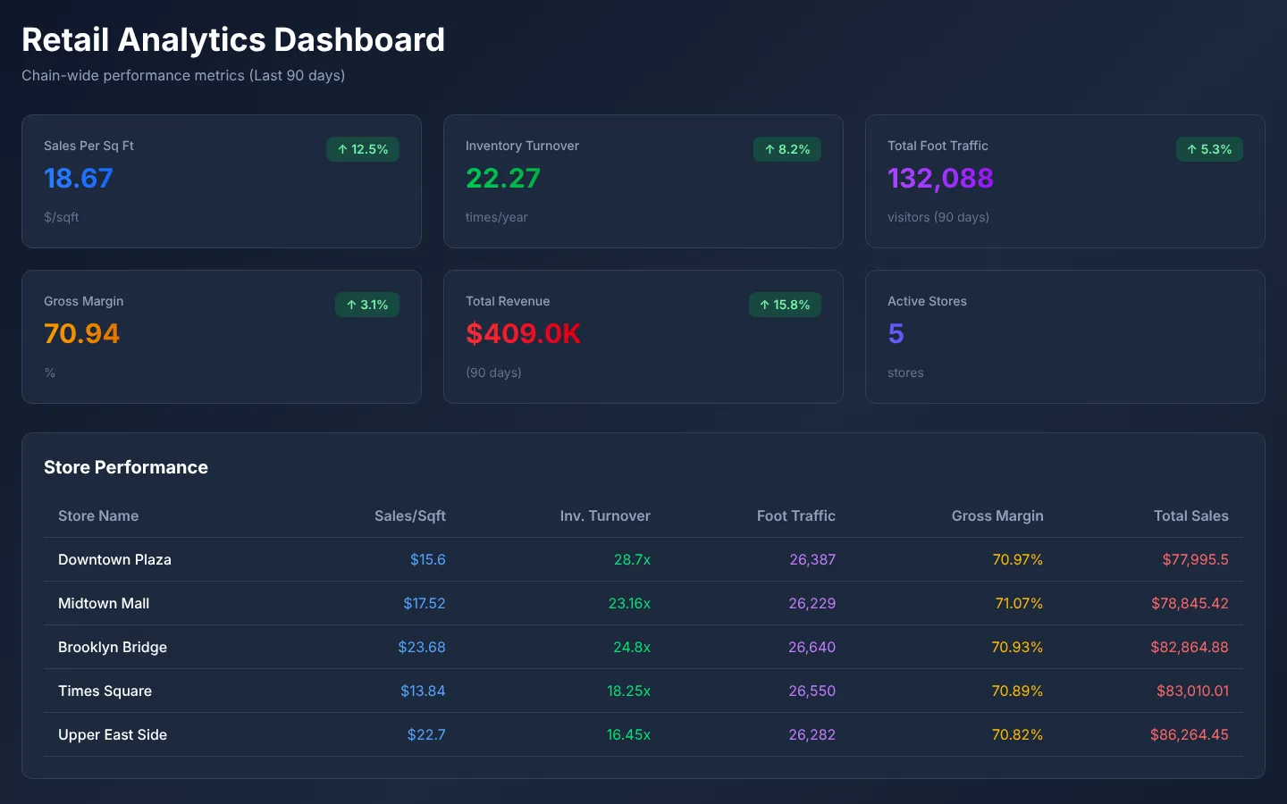Select the Inventory Turnover value 22.27
The width and height of the screenshot is (1287, 804).
[x=503, y=179]
